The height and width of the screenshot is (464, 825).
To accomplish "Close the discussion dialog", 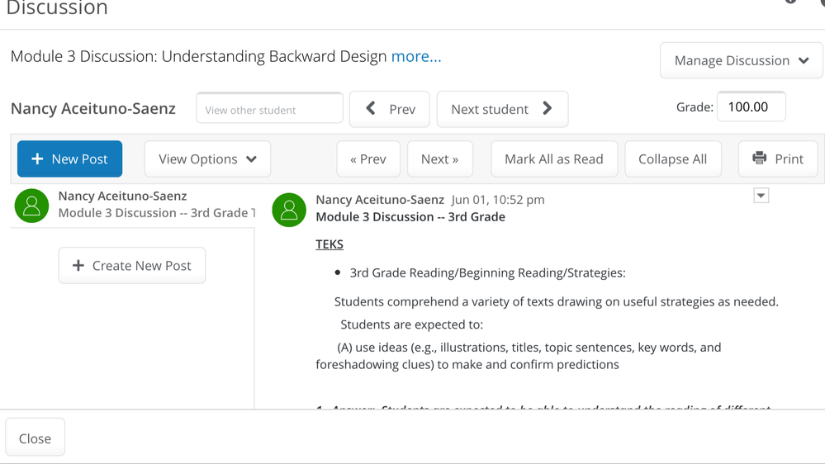I will (x=35, y=438).
